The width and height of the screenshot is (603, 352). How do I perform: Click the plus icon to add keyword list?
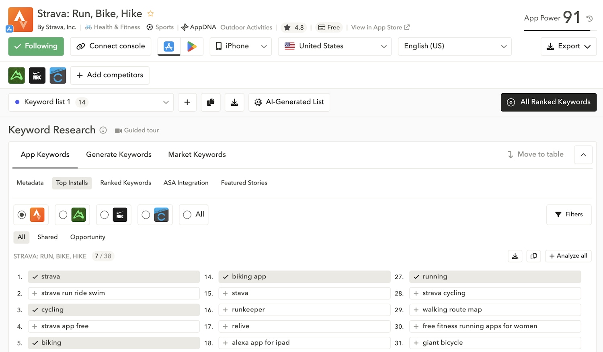187,102
